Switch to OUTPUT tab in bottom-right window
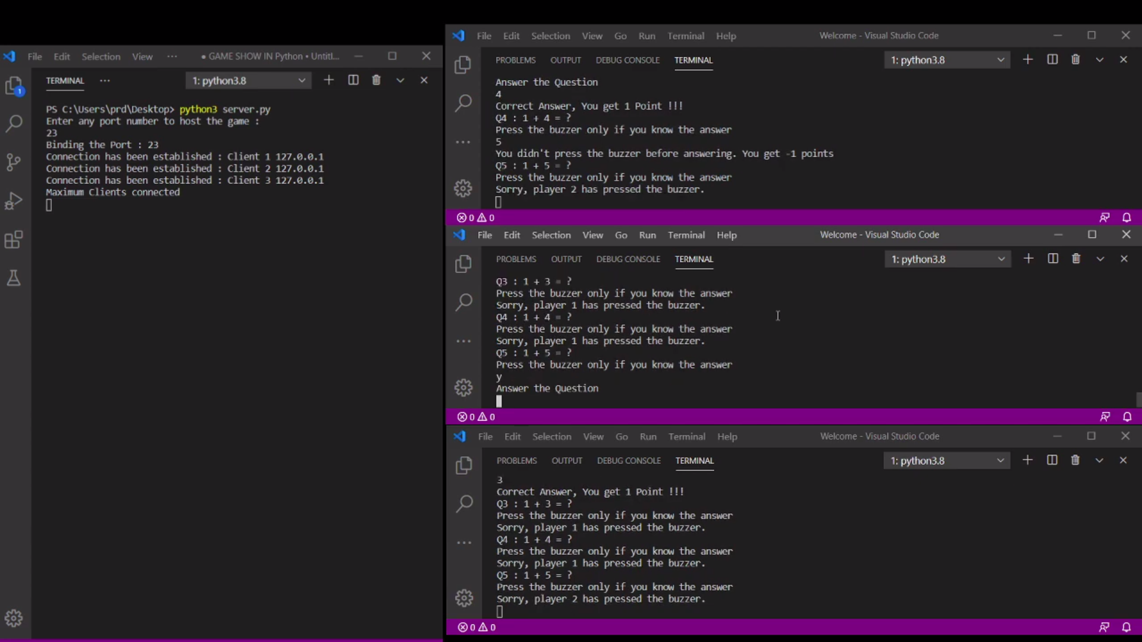Screen dimensions: 1142x642 coord(567,461)
